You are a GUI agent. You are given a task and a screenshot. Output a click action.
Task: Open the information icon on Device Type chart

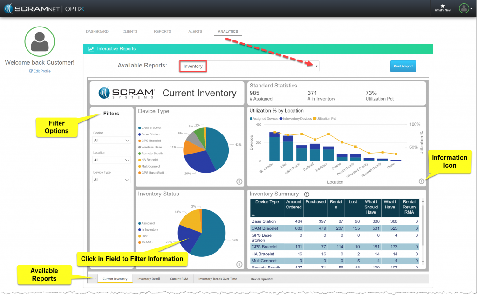[x=239, y=181]
